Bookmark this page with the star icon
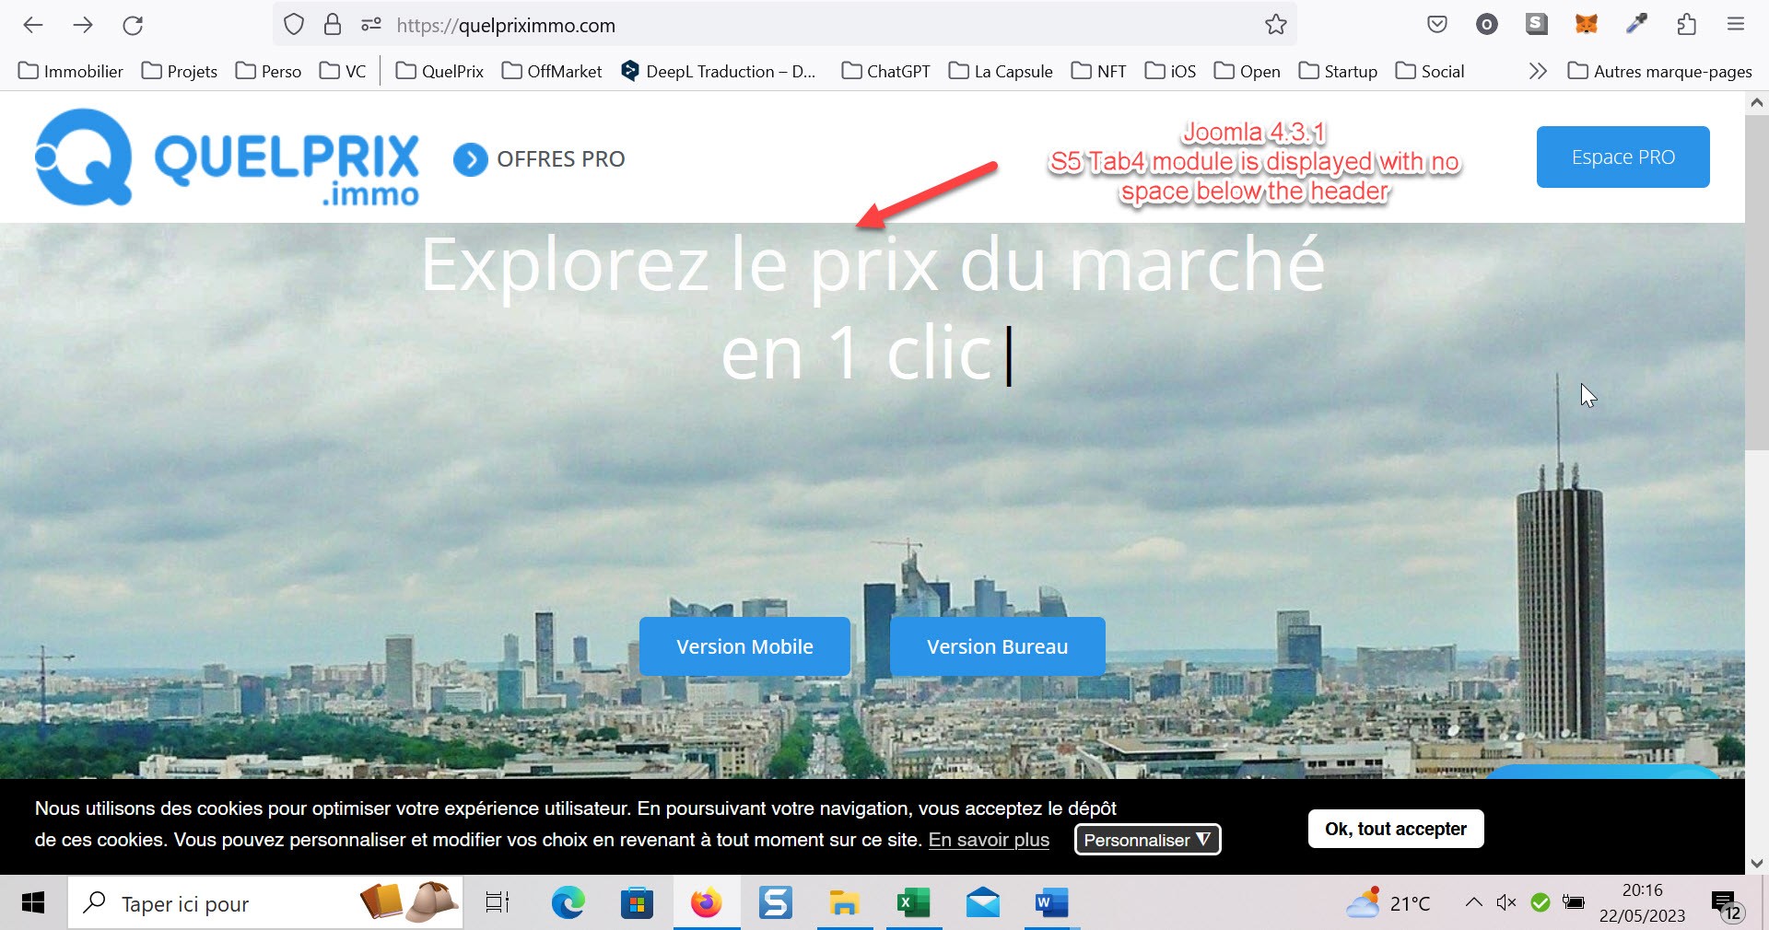The height and width of the screenshot is (930, 1769). pos(1276,25)
